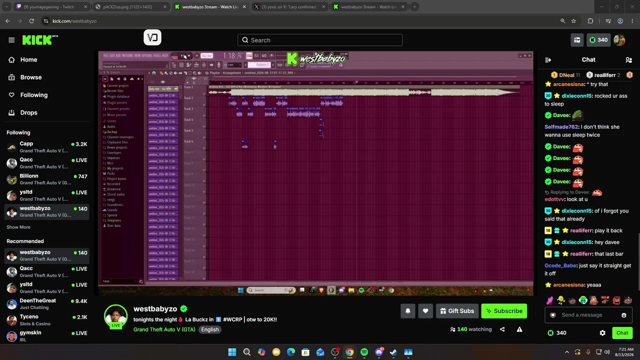Share the stream via share icon
The height and width of the screenshot is (360, 640).
(x=502, y=329)
